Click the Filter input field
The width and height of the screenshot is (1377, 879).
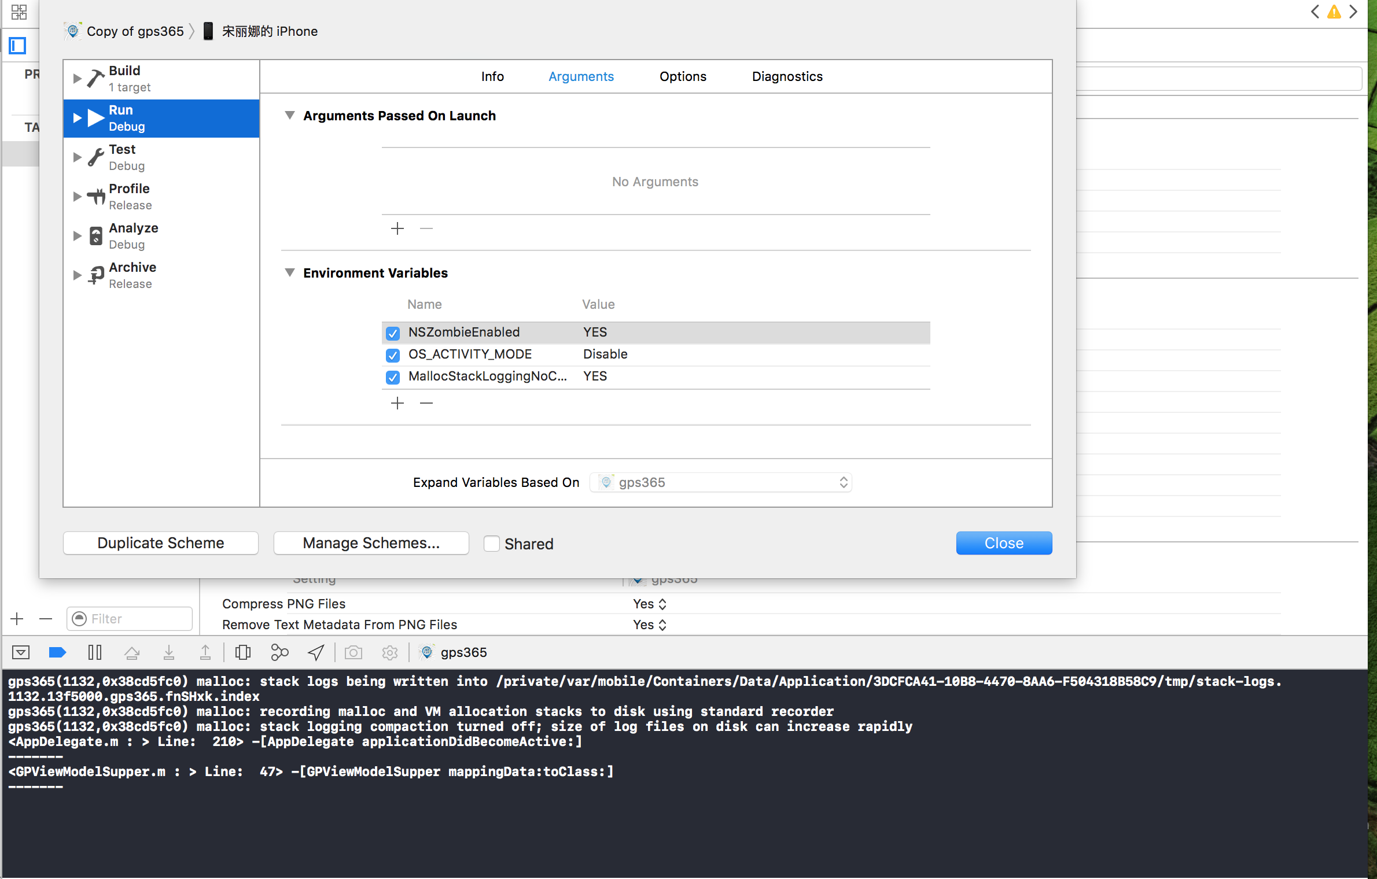tap(137, 619)
